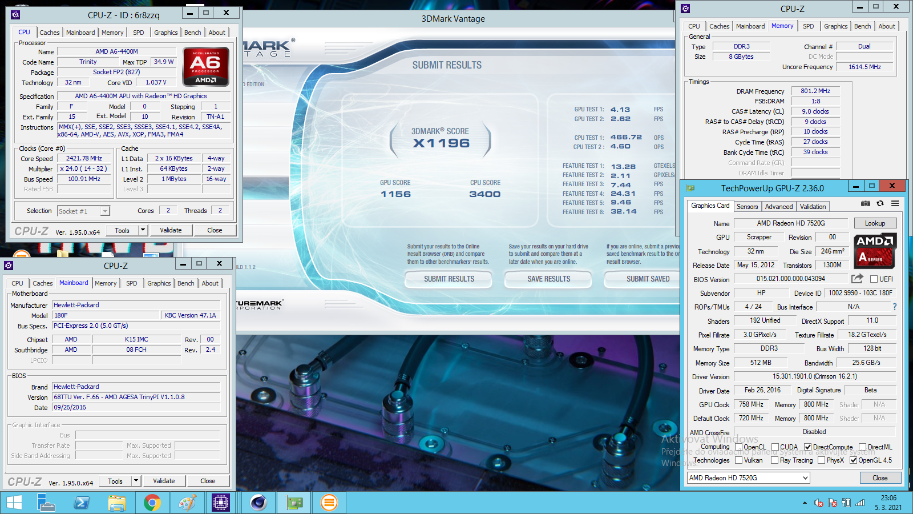Viewport: 913px width, 514px height.
Task: Open the AMD Radeon HD 7520G GPU dropdown
Action: coord(748,478)
